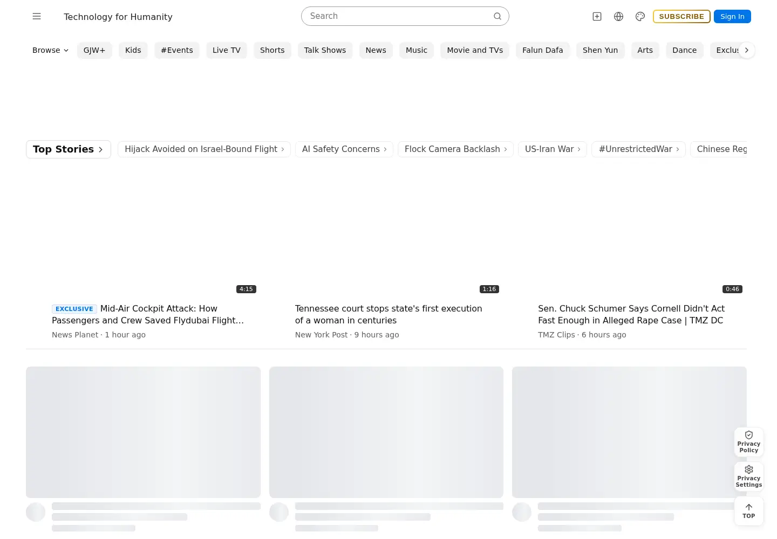The image size is (777, 539).
Task: Open the Tennessee court video thumbnail
Action: point(386,232)
